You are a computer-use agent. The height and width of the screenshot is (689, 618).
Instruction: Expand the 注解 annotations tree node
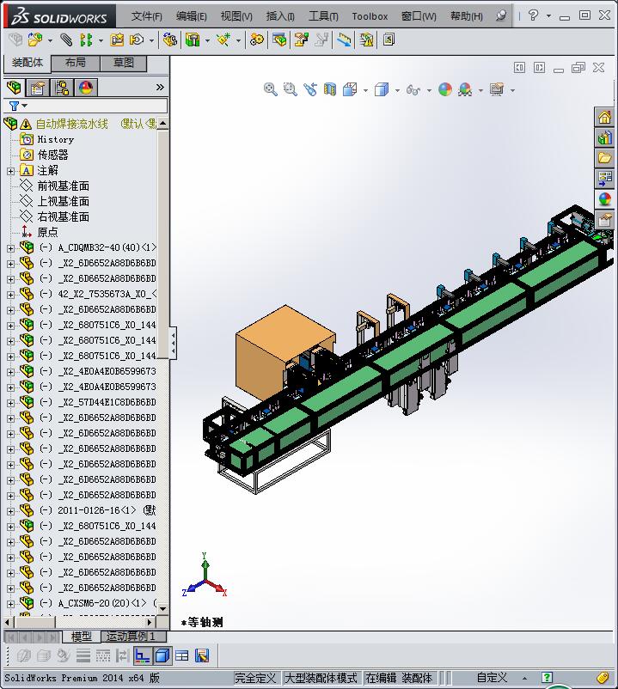[11, 171]
